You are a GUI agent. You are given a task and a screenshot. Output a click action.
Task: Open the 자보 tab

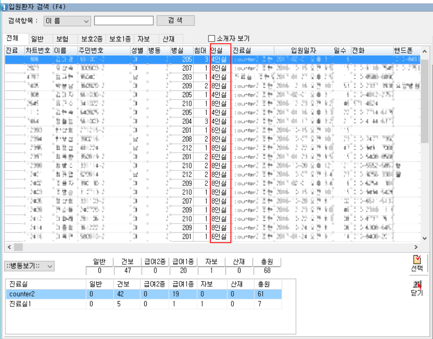tap(144, 39)
